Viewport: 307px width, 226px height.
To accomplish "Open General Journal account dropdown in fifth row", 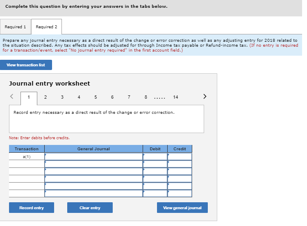I will (93, 186).
